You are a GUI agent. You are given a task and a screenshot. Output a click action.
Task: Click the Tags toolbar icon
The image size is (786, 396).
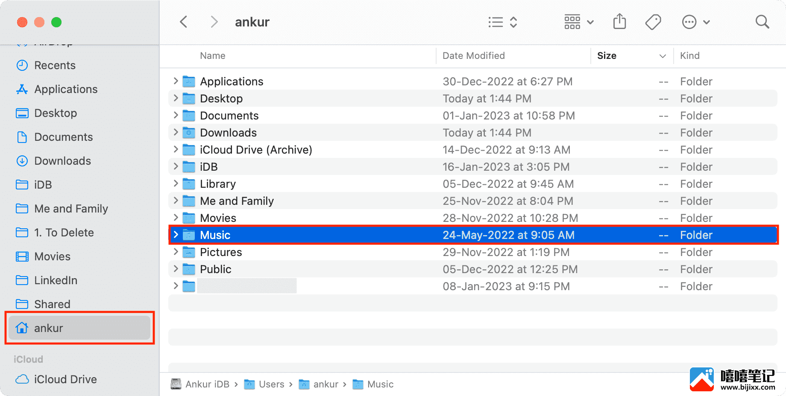pos(653,22)
